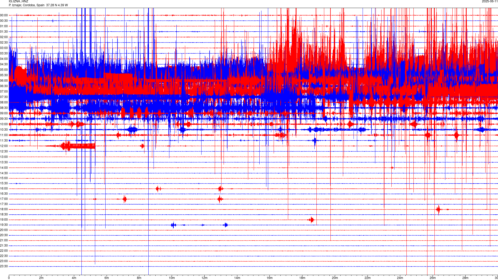Select the 02:30 time row label
This screenshot has height=280, width=498.
tap(4, 43)
